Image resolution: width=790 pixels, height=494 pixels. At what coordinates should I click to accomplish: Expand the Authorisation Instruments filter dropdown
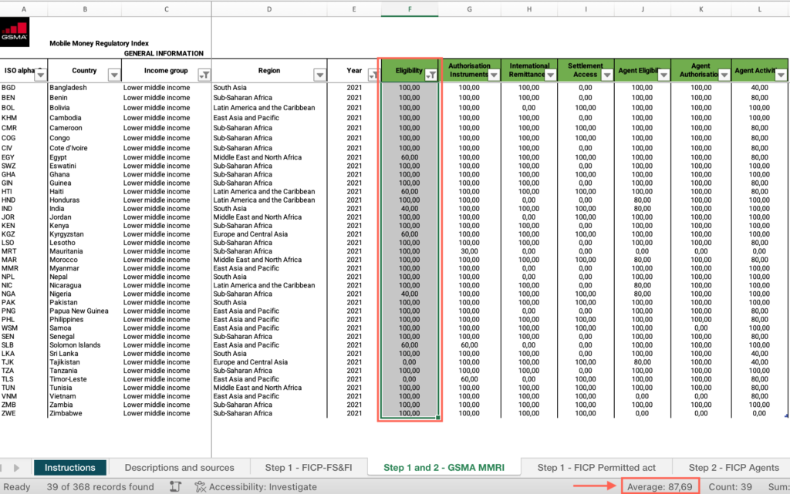(x=494, y=75)
